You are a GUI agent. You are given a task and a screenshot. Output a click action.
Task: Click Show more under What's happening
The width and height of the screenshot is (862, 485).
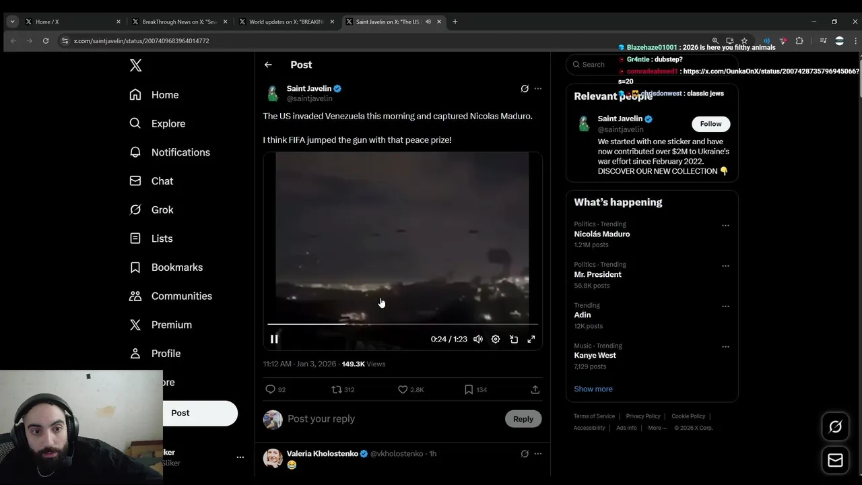point(593,389)
